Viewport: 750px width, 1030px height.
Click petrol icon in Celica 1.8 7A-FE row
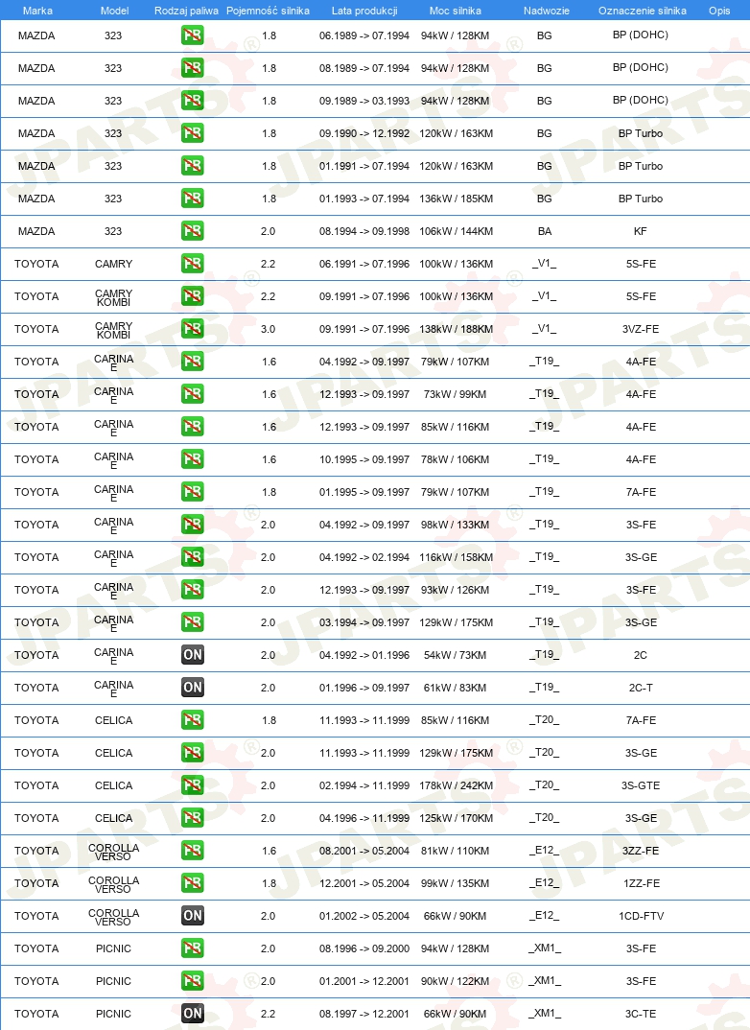coord(193,720)
